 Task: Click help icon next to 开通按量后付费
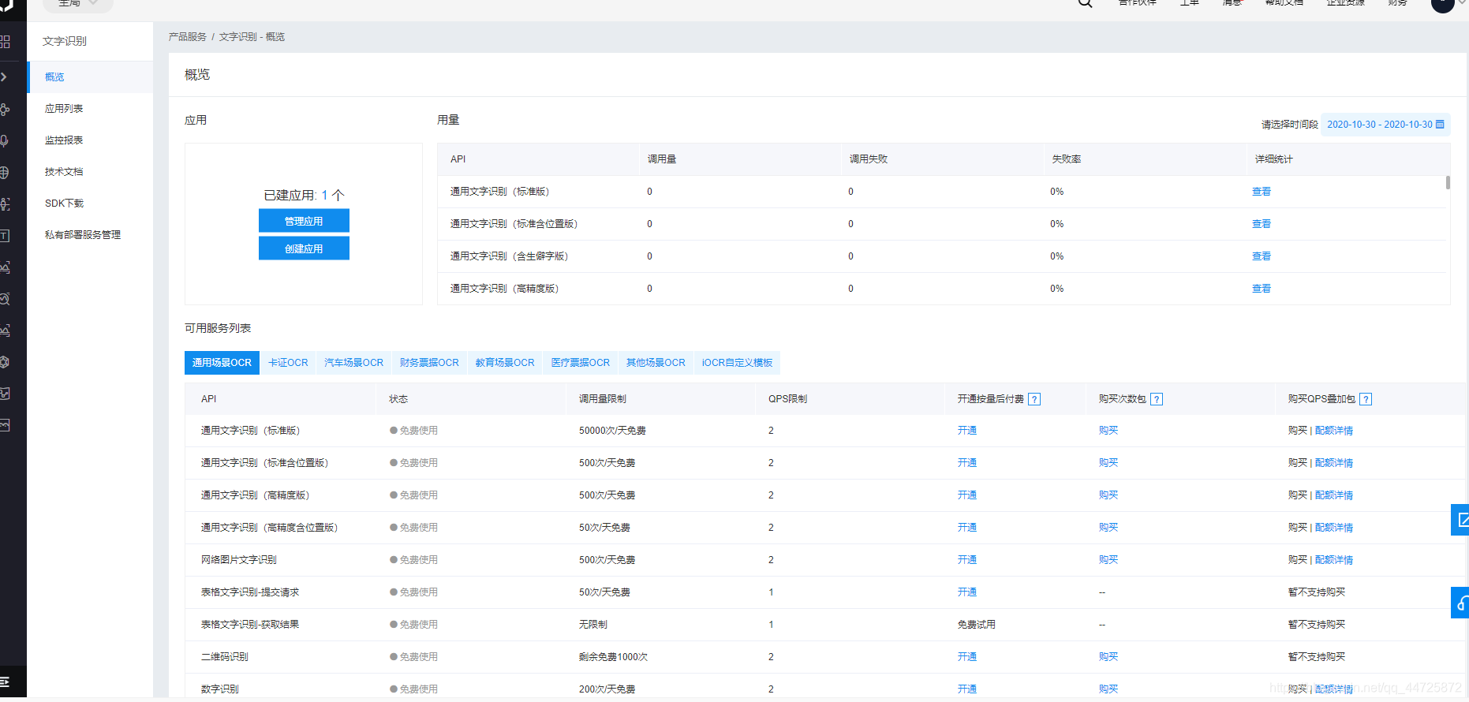tap(1034, 399)
